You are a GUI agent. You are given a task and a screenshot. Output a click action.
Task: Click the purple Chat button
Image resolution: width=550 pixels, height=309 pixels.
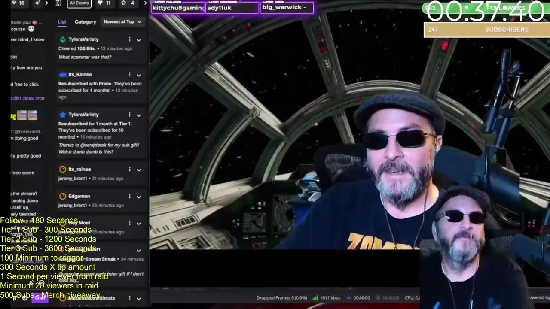pos(40,297)
